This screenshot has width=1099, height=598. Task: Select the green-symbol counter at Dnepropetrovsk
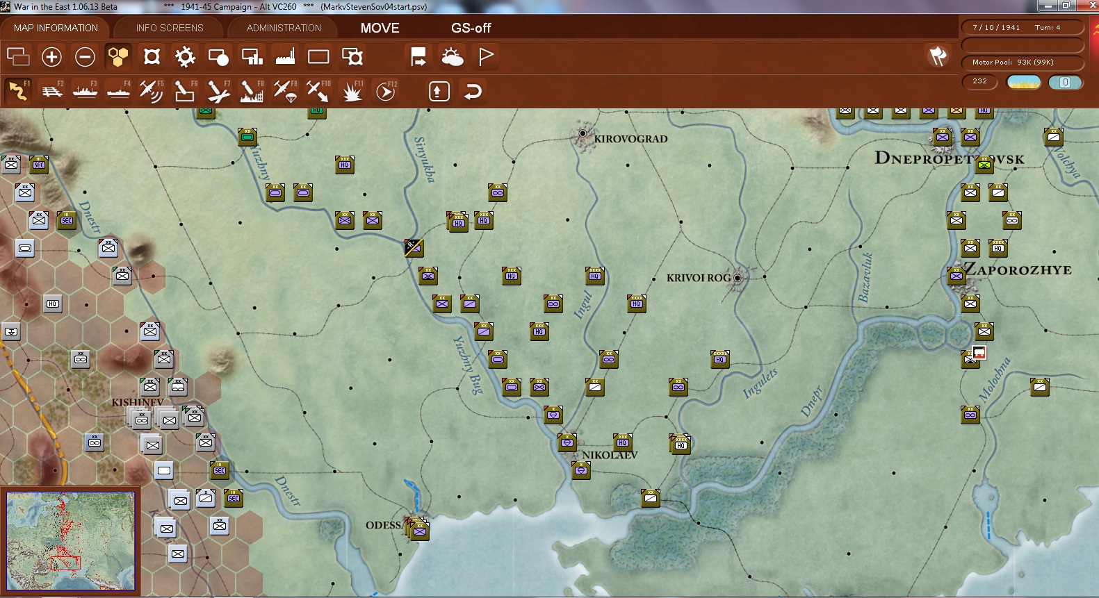tap(984, 165)
